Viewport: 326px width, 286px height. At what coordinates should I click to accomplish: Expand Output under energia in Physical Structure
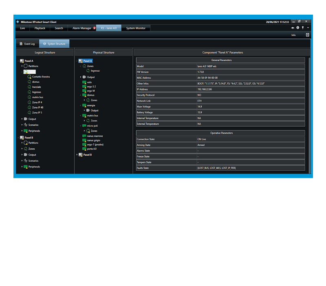pos(84,110)
